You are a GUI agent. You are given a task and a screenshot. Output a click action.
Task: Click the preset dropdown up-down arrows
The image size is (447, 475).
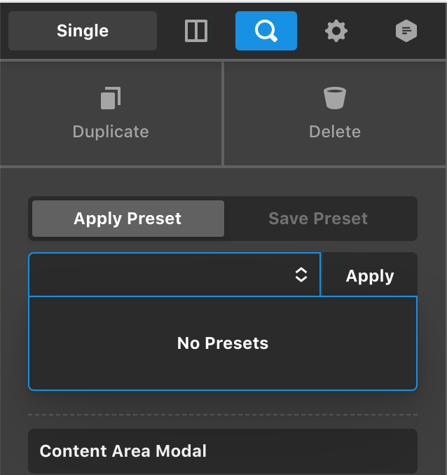(301, 275)
